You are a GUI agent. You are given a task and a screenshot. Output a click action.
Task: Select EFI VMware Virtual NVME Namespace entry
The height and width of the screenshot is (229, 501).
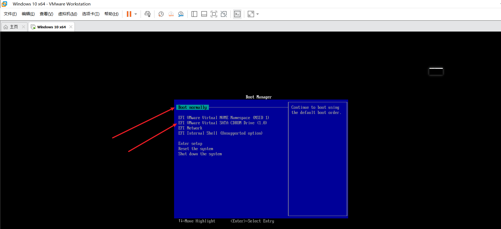click(224, 118)
